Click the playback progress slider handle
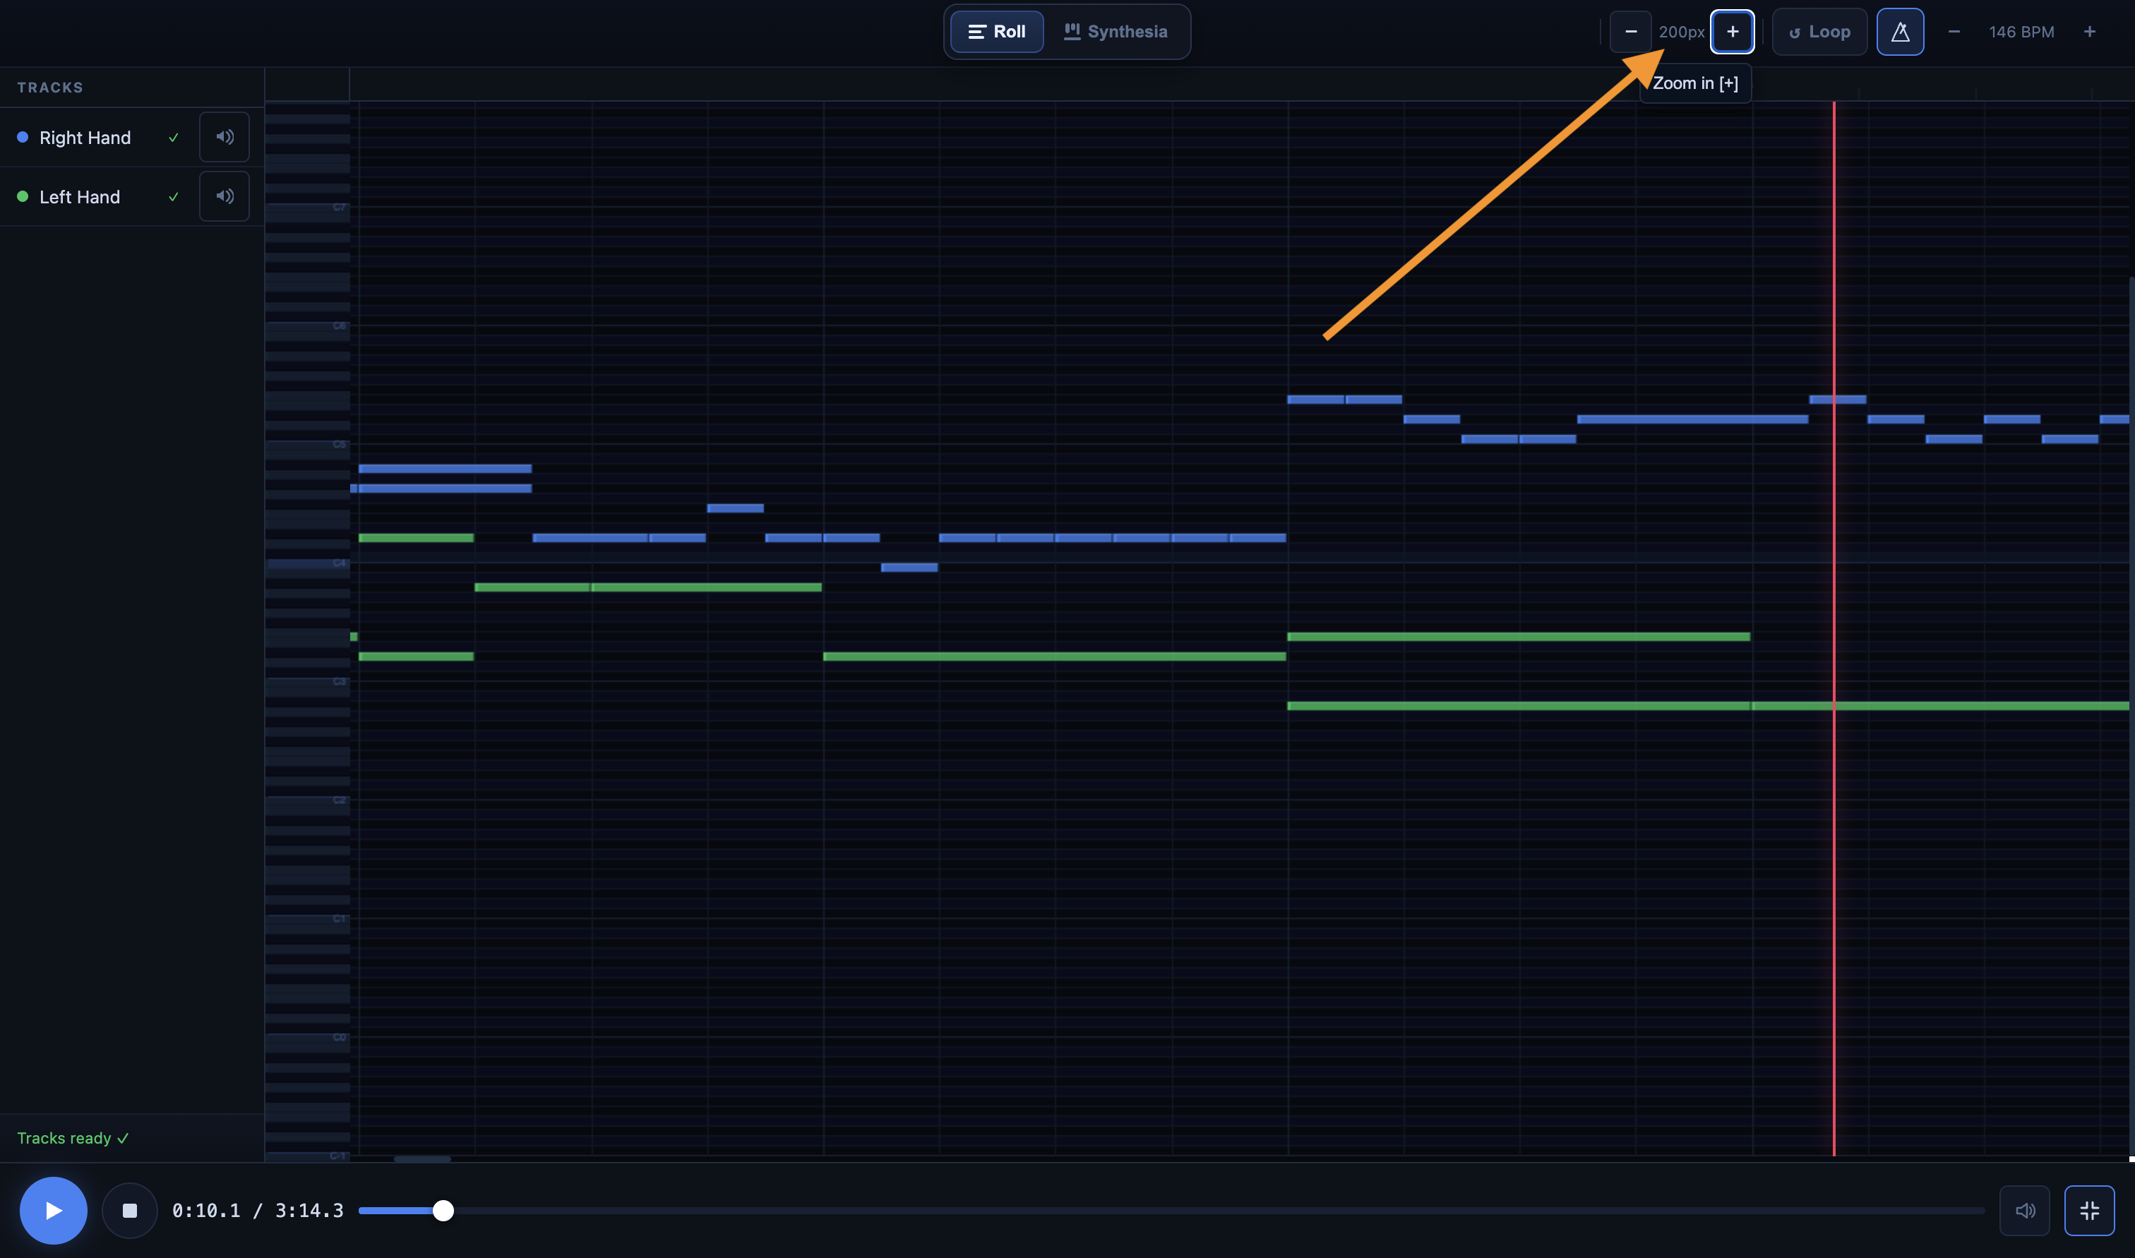This screenshot has height=1258, width=2135. coord(443,1210)
